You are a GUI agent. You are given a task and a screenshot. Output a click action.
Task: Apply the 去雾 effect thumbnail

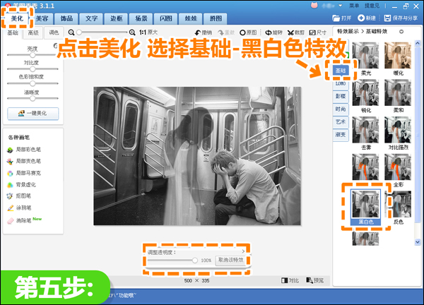(365, 130)
